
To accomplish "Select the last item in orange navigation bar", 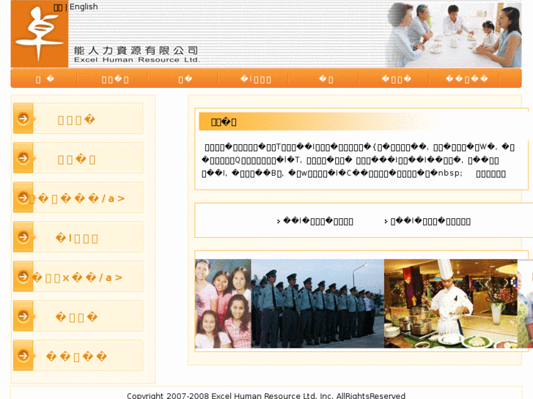I will pos(467,80).
